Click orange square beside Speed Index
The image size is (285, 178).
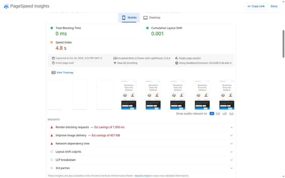(51, 42)
